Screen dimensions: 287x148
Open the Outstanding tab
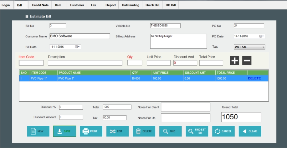131,5
